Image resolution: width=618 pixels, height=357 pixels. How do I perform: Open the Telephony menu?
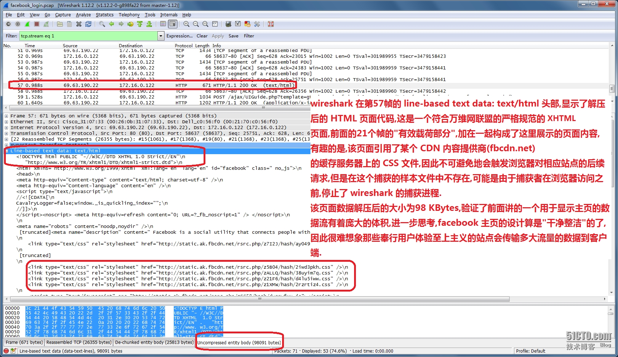point(129,15)
